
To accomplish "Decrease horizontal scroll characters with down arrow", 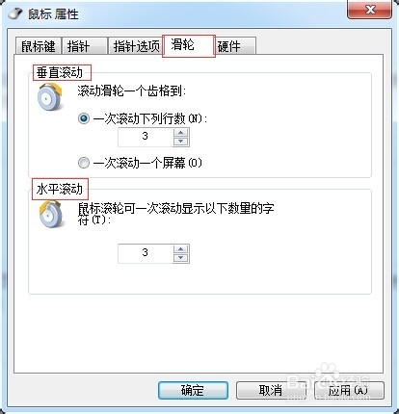I will tap(181, 258).
